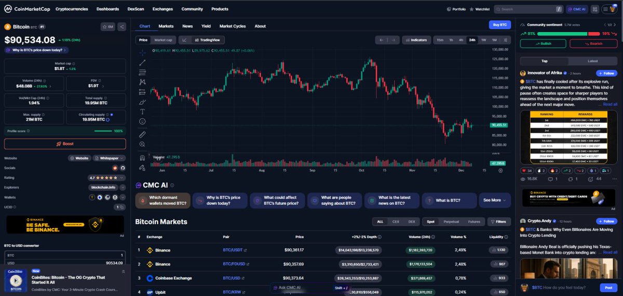
Task: Expand the CoinBites player panel
Action: (123, 271)
